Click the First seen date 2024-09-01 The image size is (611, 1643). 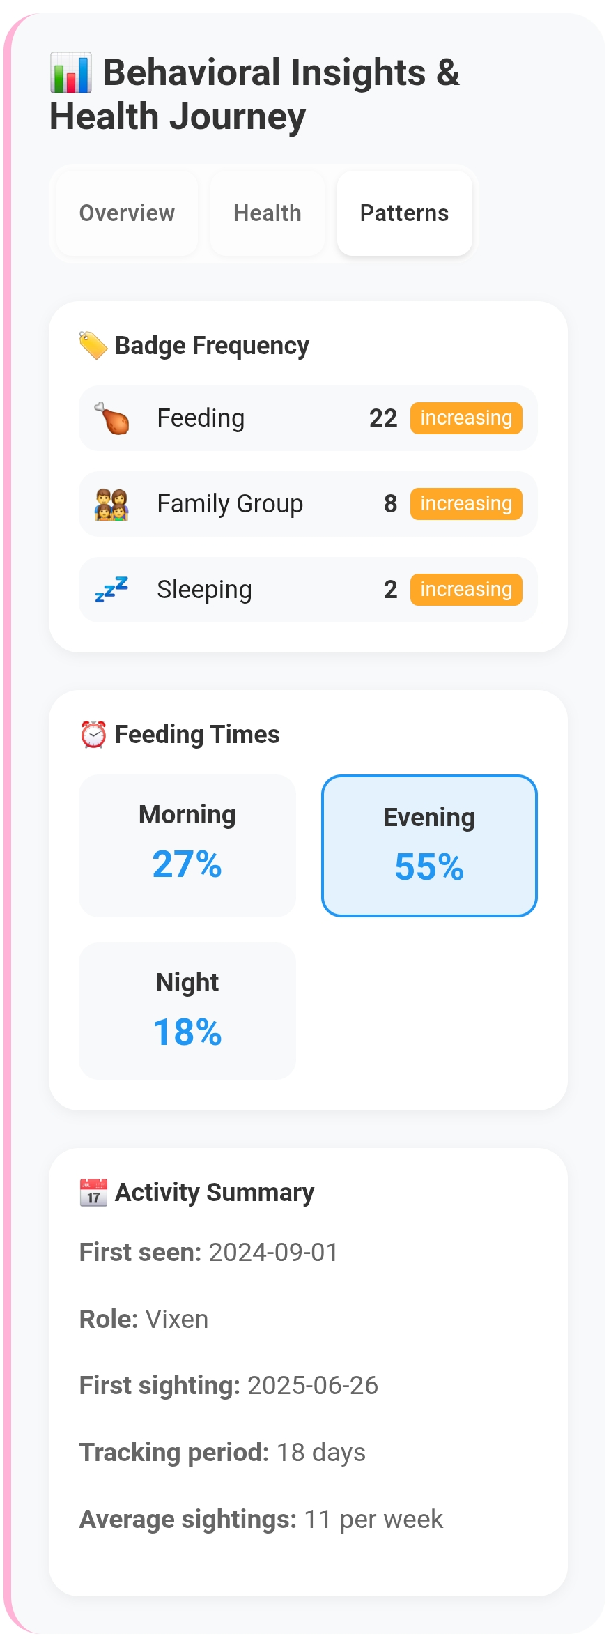coord(273,1253)
